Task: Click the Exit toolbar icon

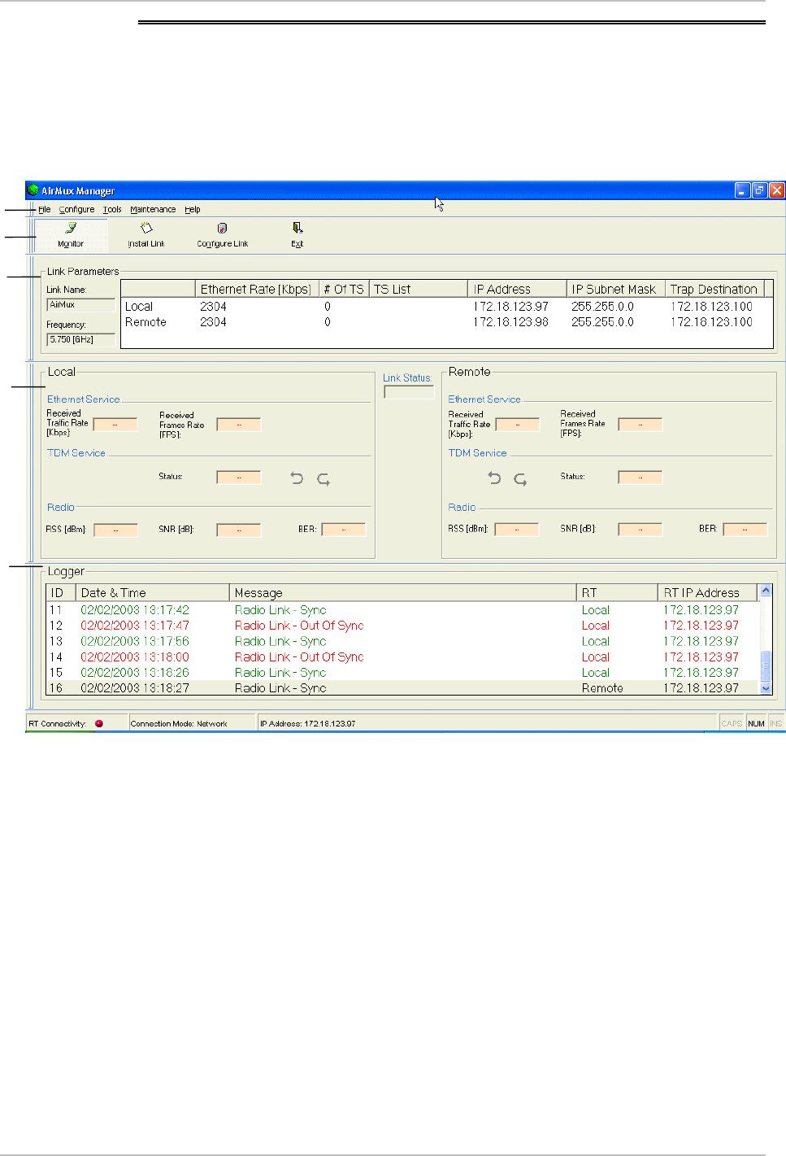Action: tap(297, 229)
